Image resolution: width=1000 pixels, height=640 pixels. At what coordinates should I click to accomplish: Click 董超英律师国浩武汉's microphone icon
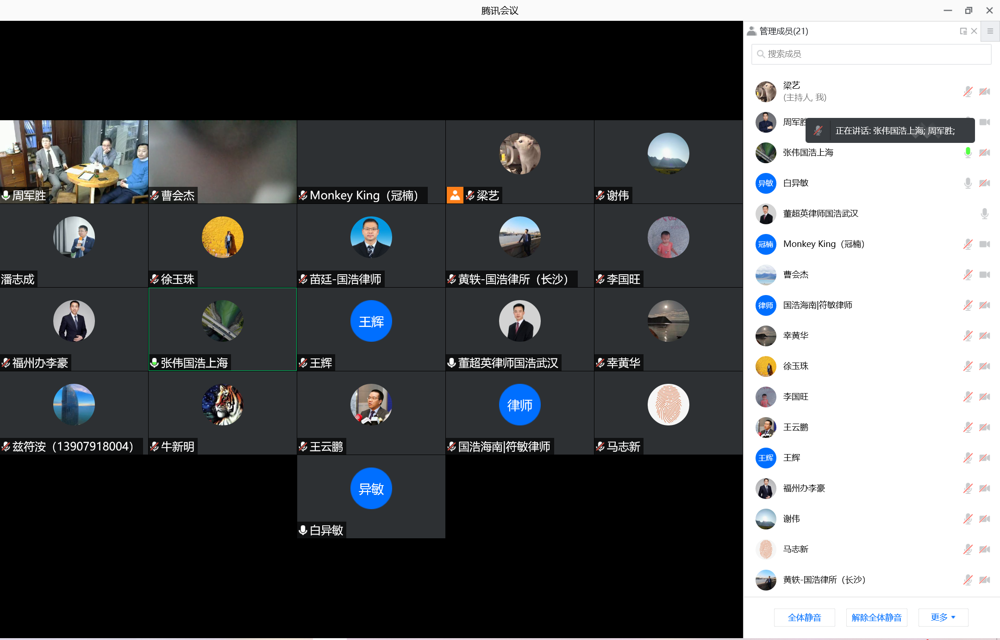coord(985,214)
